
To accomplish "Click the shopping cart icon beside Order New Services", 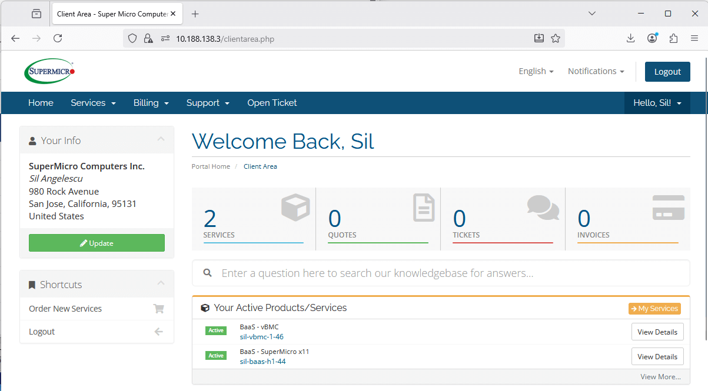I will pyautogui.click(x=158, y=308).
